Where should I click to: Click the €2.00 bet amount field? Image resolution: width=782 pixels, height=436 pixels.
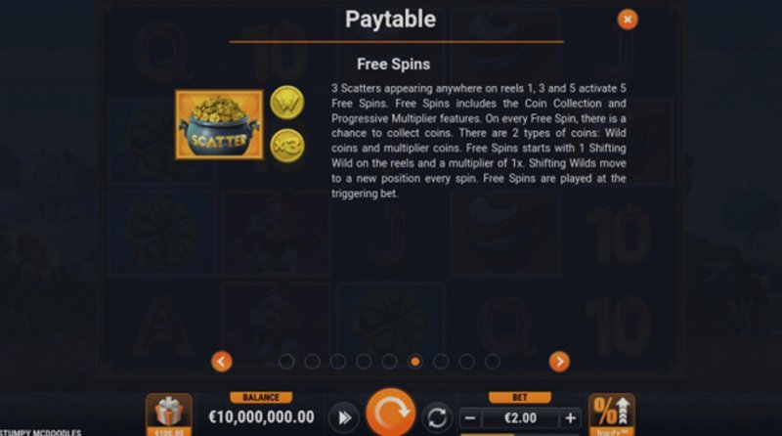(520, 418)
